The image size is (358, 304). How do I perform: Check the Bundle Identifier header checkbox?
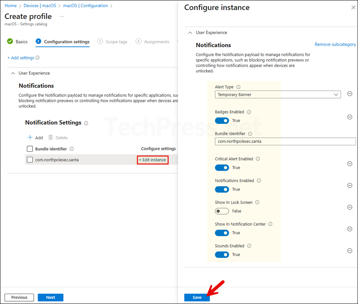(30, 149)
